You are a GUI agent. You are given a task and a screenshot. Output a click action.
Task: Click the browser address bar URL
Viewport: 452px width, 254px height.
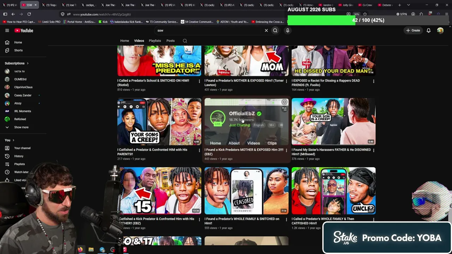pos(102,14)
